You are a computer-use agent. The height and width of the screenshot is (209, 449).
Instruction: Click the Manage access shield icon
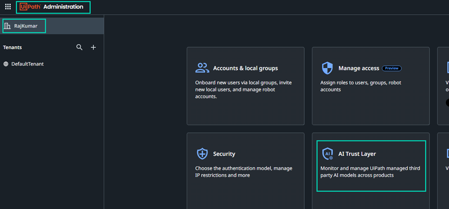(x=327, y=68)
